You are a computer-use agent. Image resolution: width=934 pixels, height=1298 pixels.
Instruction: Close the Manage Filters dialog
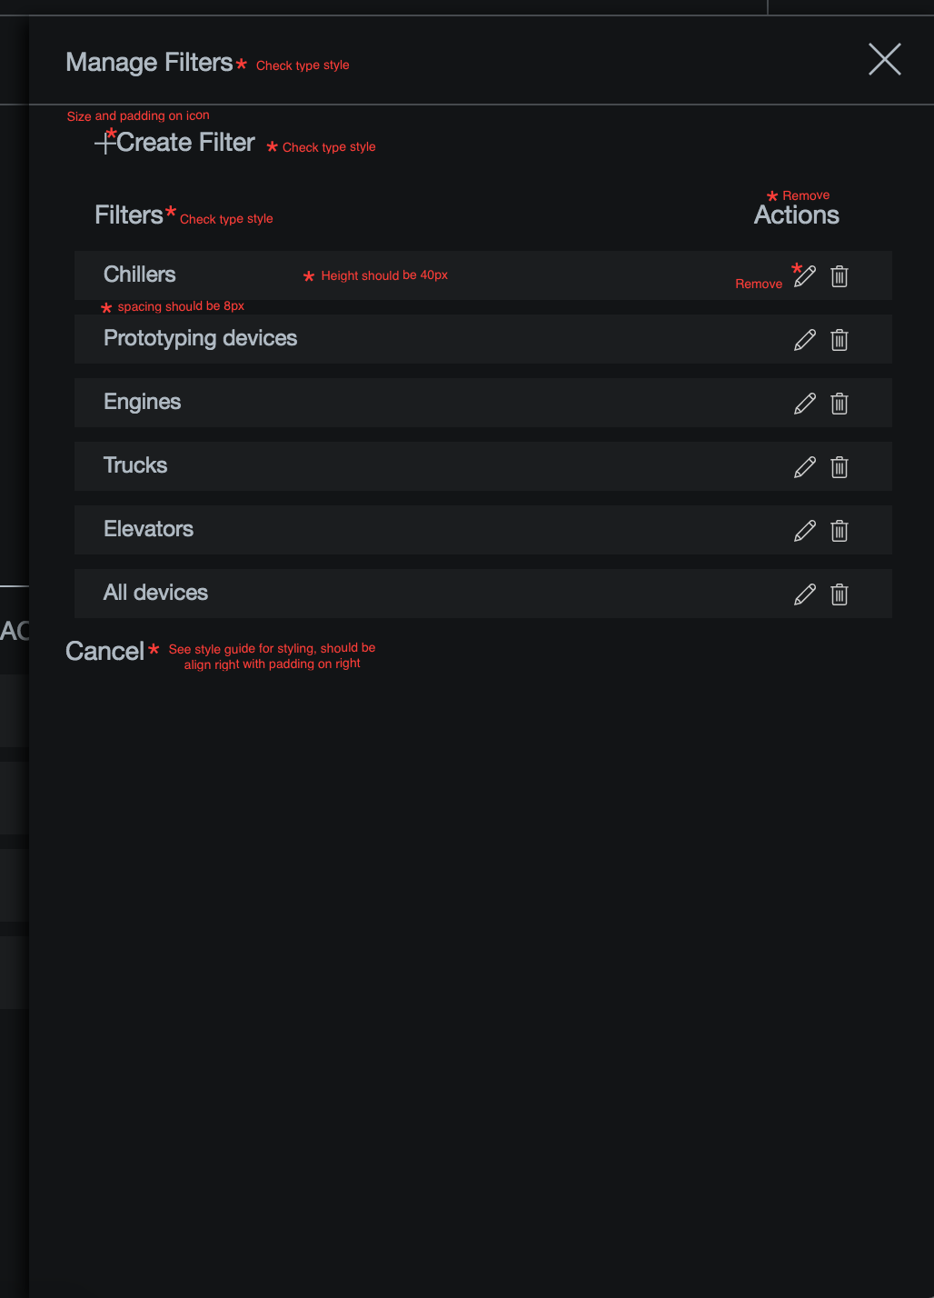(x=884, y=59)
